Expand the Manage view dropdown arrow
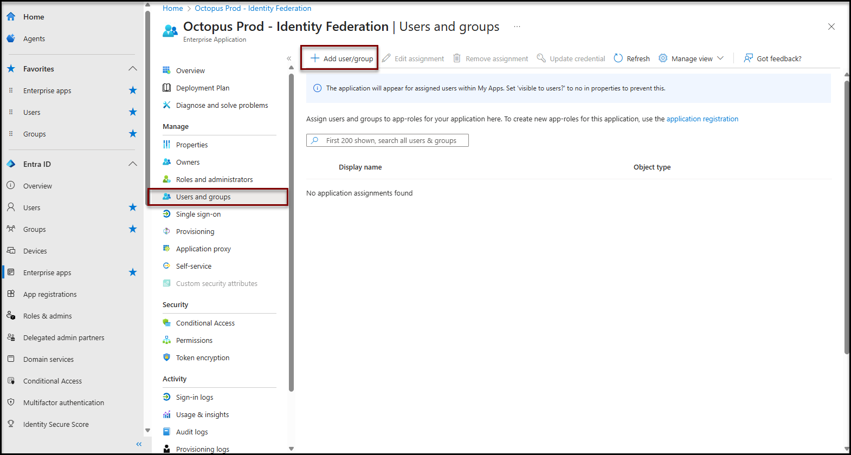851x455 pixels. [720, 58]
